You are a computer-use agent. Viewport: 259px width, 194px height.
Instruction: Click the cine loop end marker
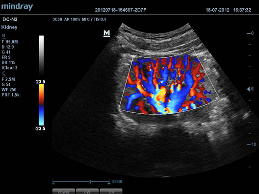pos(109,183)
